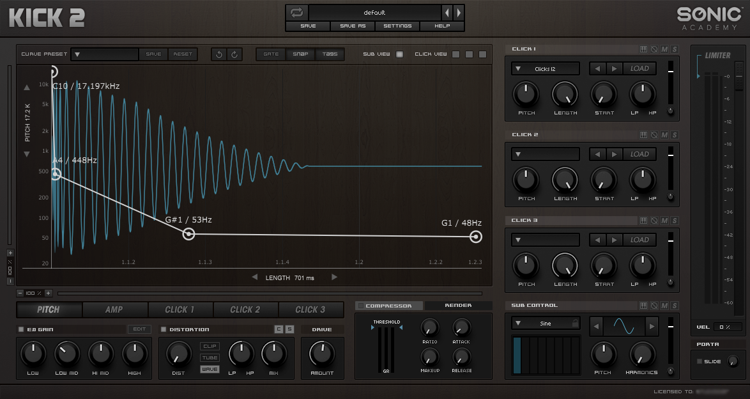Click the sub harmonics bar display
750x399 pixels.
546,355
